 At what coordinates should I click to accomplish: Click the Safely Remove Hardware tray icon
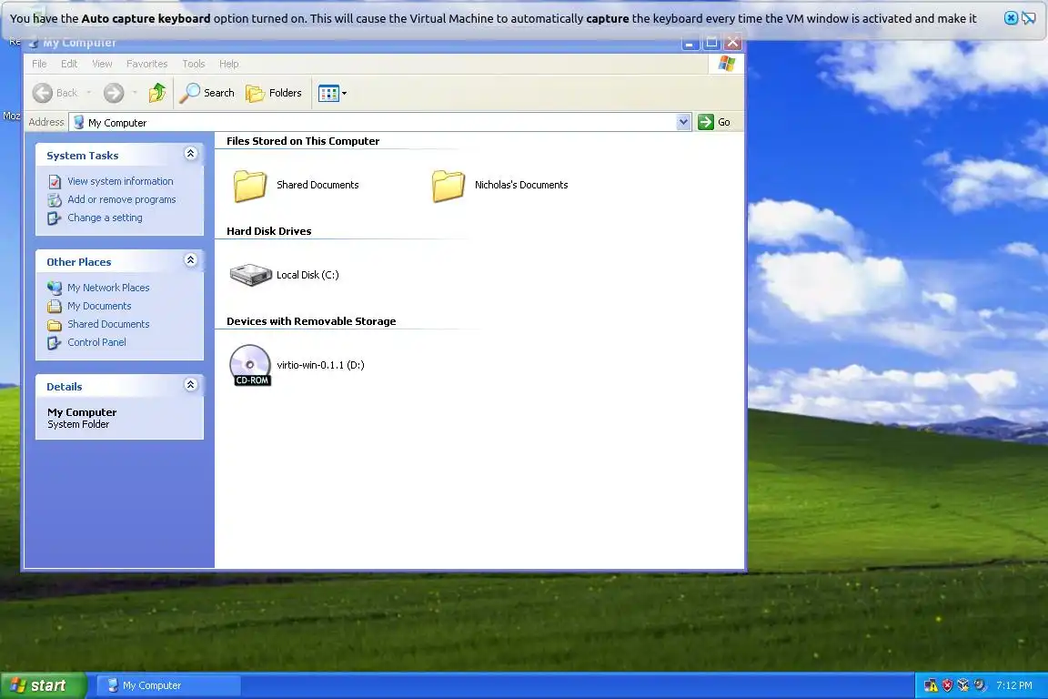(980, 685)
